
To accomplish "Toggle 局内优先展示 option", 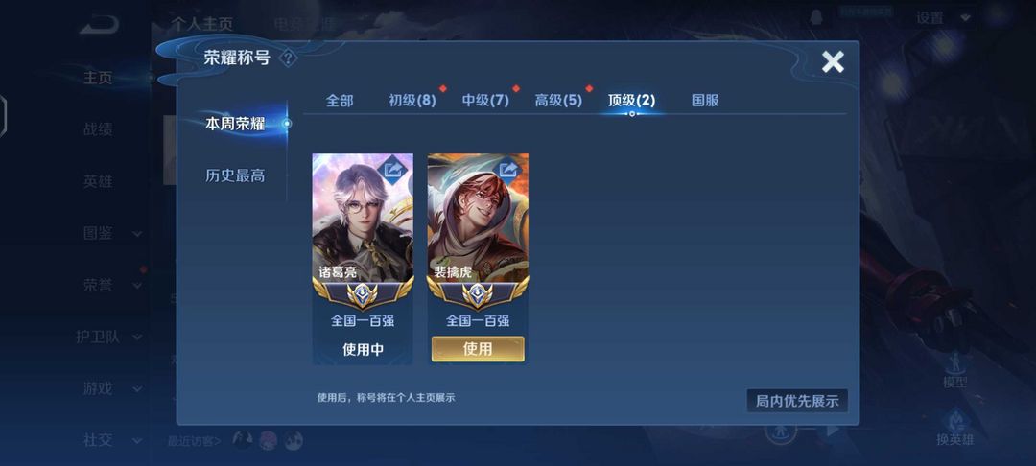I will pos(797,401).
